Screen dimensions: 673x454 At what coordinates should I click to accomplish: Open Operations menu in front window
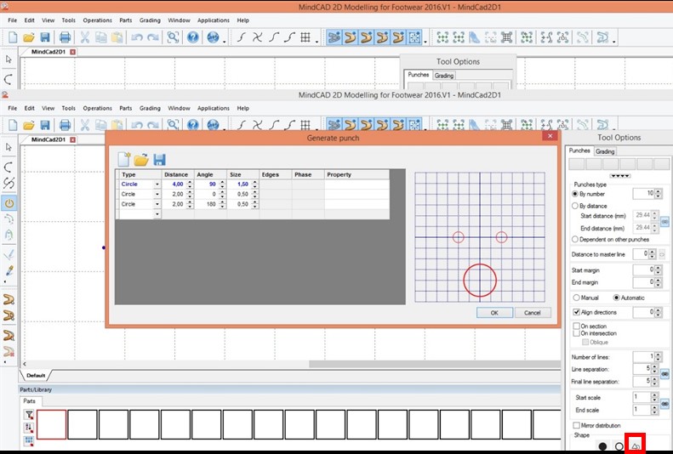(x=98, y=108)
